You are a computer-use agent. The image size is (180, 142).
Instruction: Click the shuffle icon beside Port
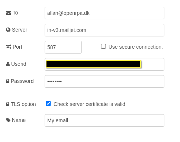9,47
